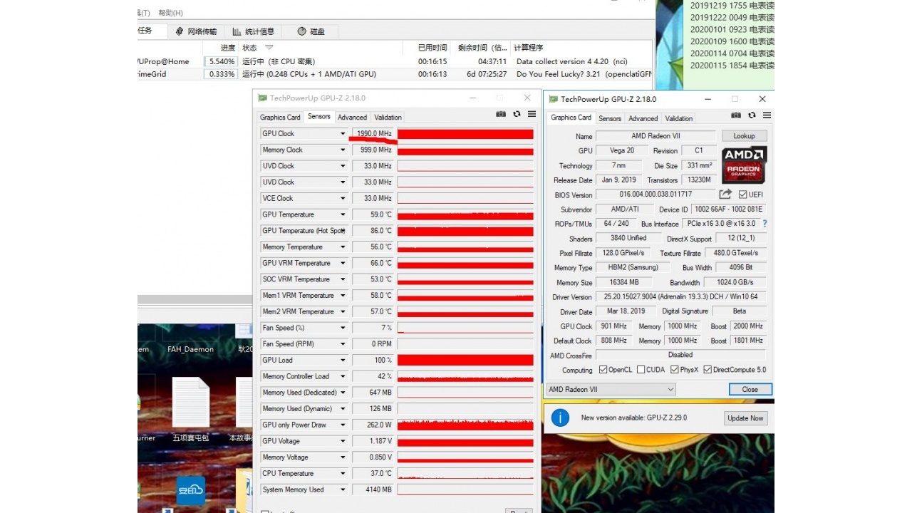Open the CPU Temperature sensor dropdown
The width and height of the screenshot is (912, 513).
pos(343,474)
